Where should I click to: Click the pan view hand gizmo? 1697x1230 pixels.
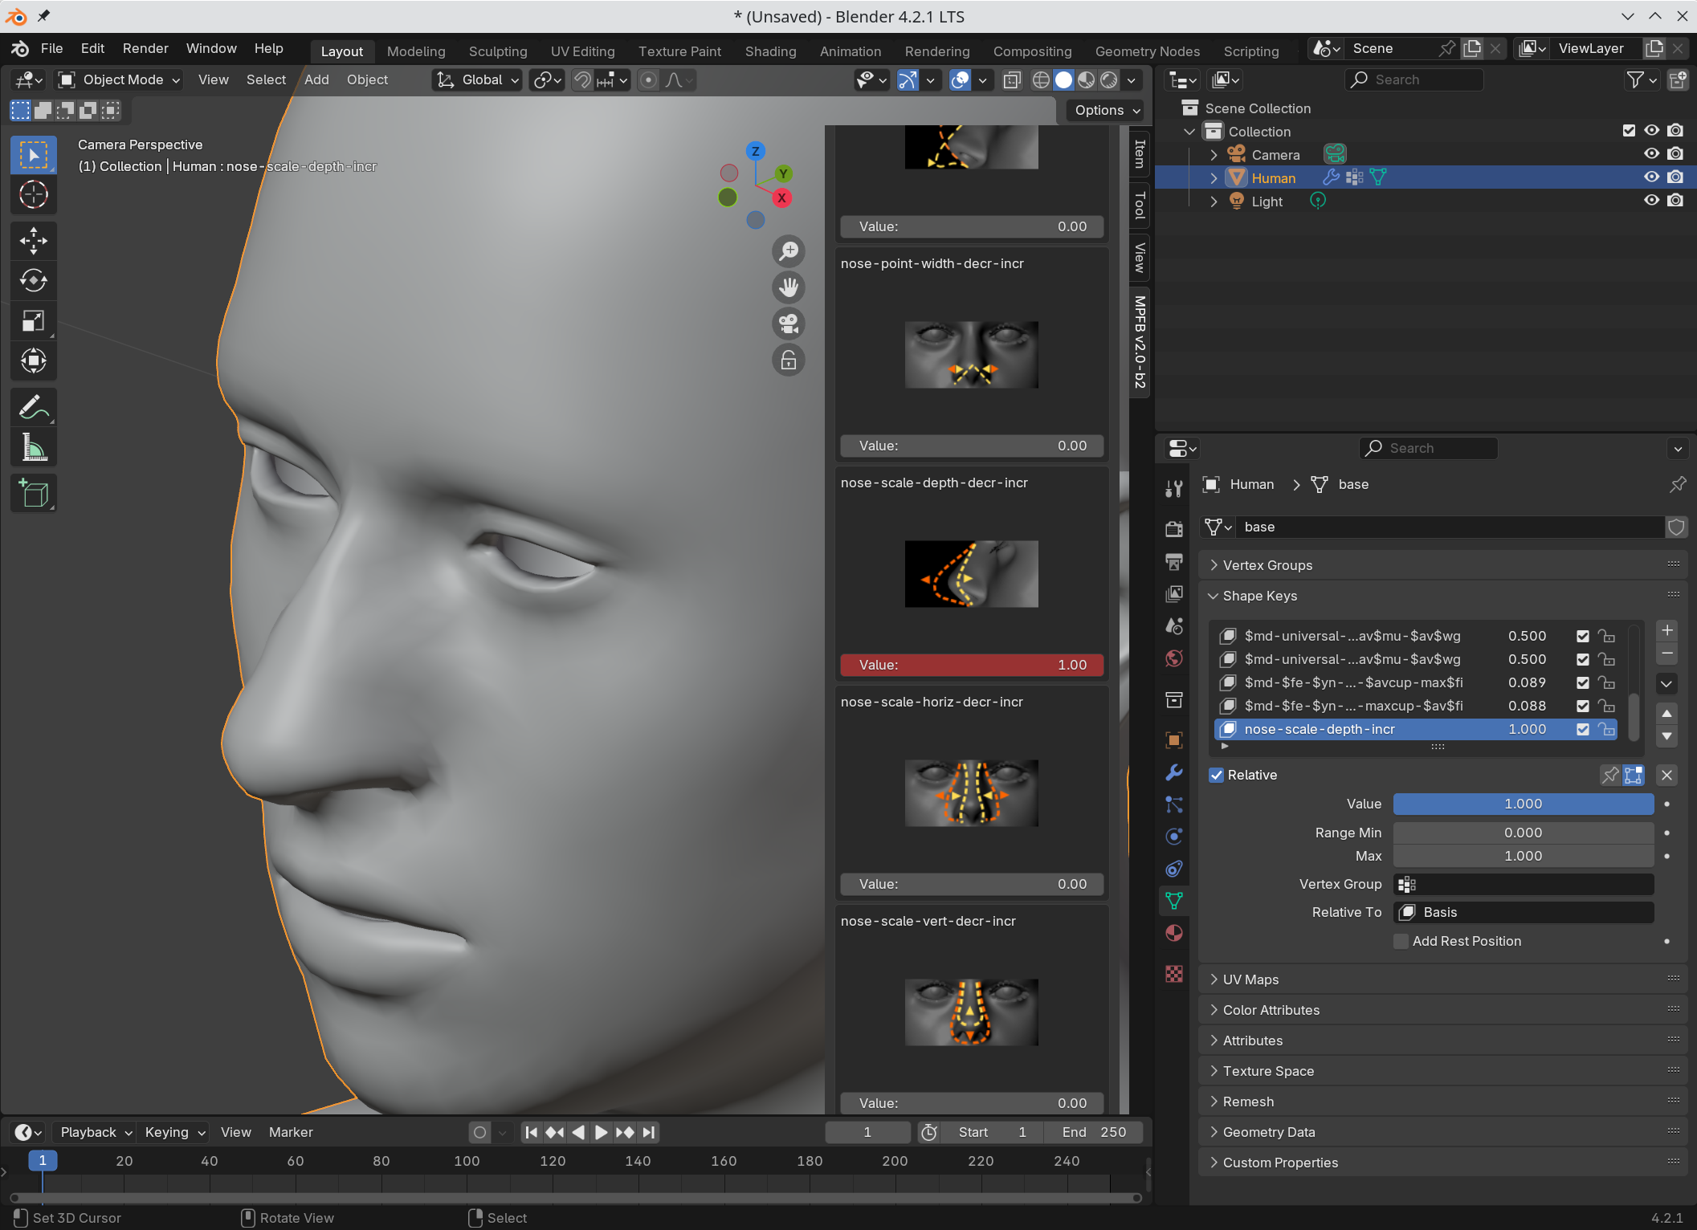pyautogui.click(x=789, y=287)
